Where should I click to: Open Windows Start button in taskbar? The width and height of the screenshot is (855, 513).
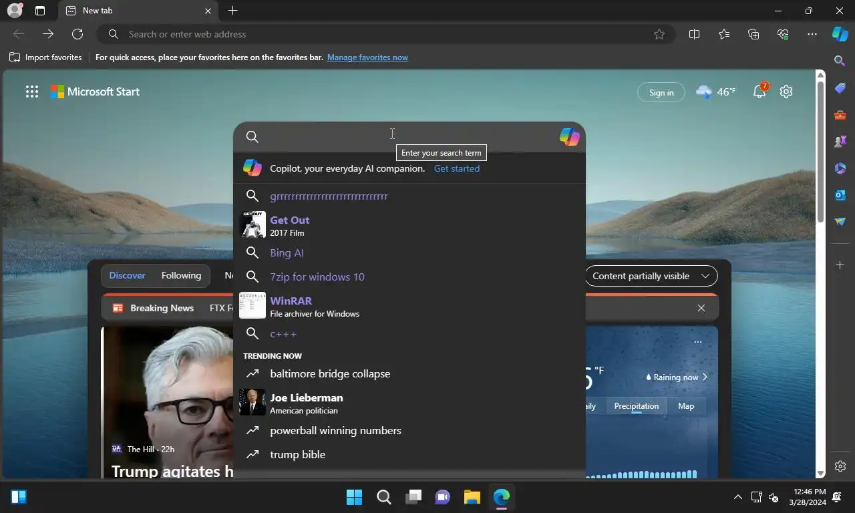tap(354, 497)
